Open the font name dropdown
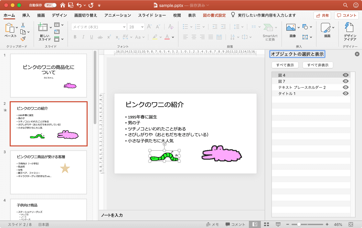The width and height of the screenshot is (362, 228). click(x=124, y=27)
